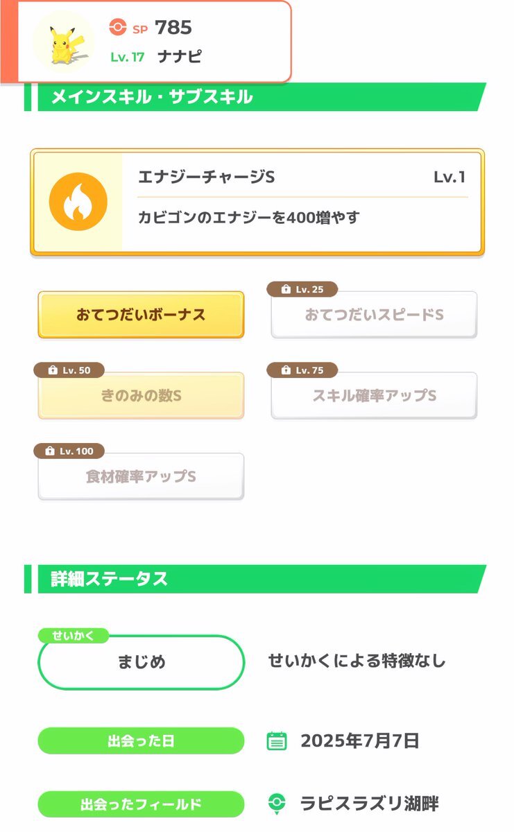The width and height of the screenshot is (514, 832).
Task: Select the locked 食材確率アップS sub skill
Action: 141,476
